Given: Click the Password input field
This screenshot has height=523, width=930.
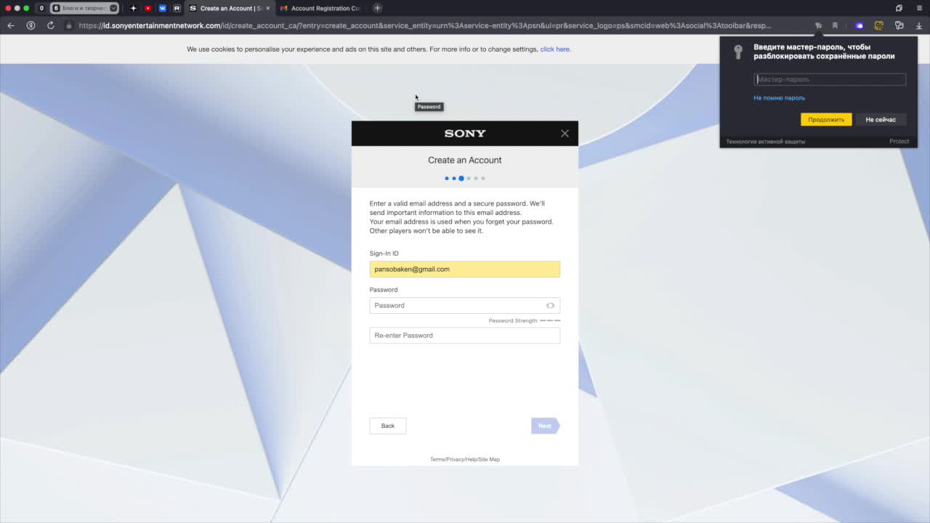Looking at the screenshot, I should 465,305.
